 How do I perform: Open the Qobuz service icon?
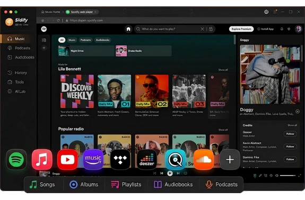click(x=176, y=159)
